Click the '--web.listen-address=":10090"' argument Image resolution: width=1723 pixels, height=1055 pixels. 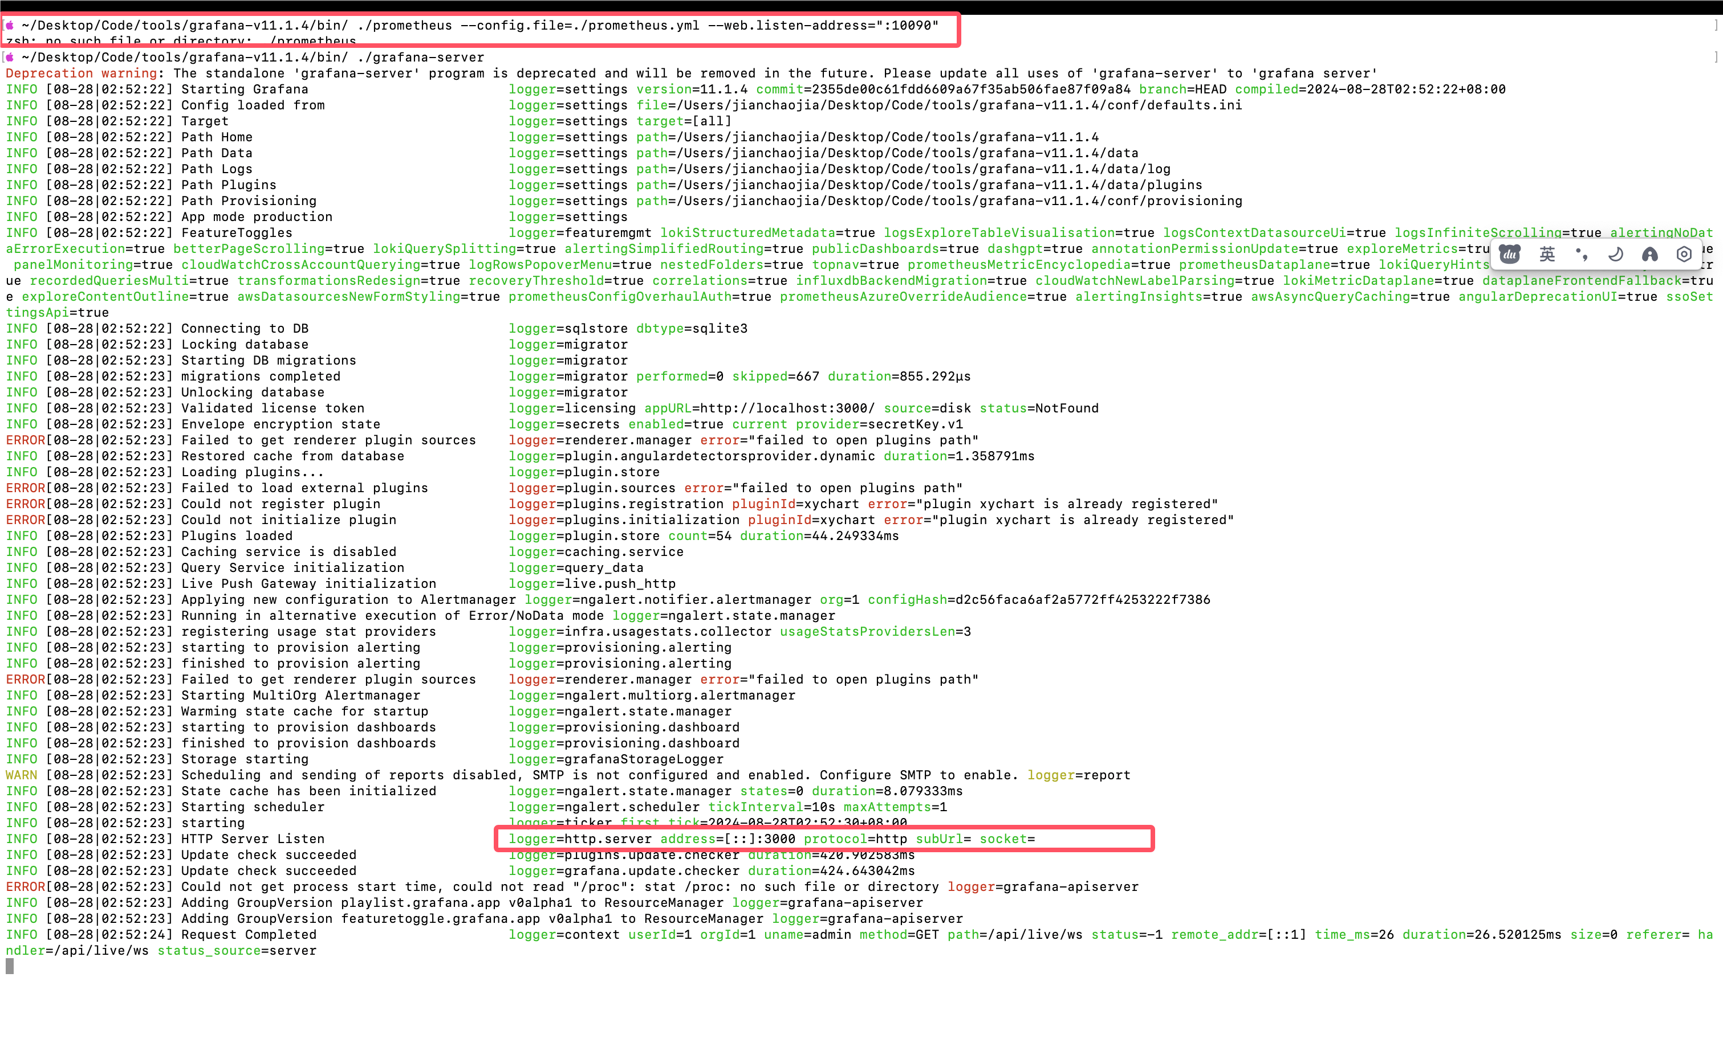(x=823, y=25)
